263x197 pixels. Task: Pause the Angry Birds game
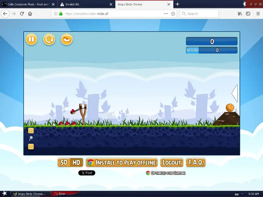click(31, 39)
